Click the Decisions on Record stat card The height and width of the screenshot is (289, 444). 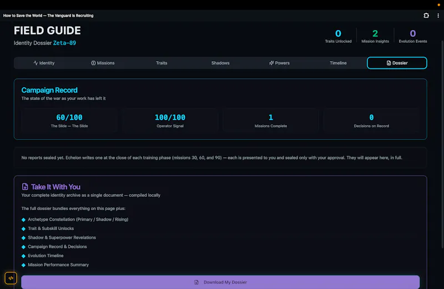pyautogui.click(x=371, y=120)
